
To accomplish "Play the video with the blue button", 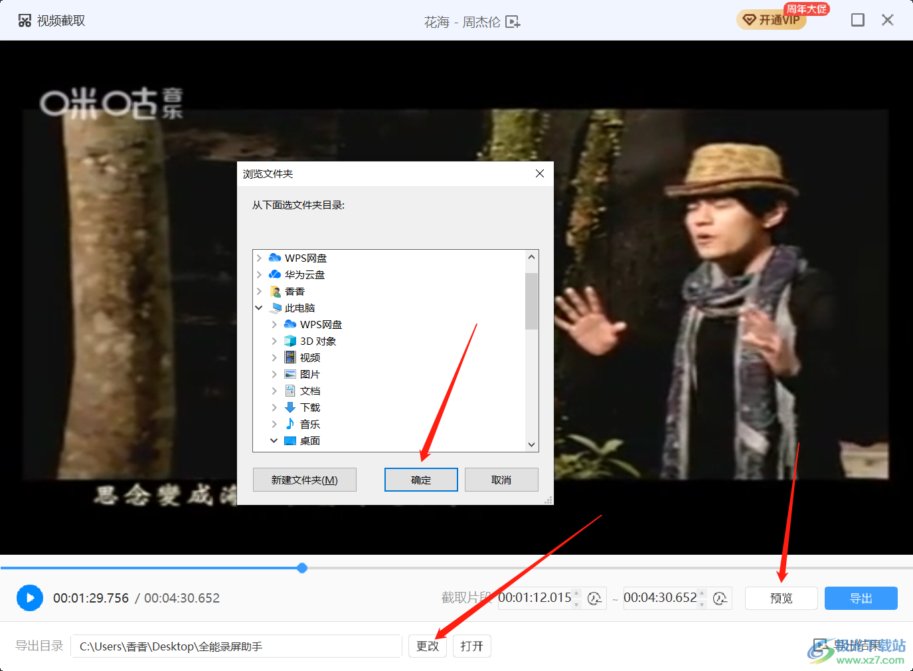I will point(30,598).
